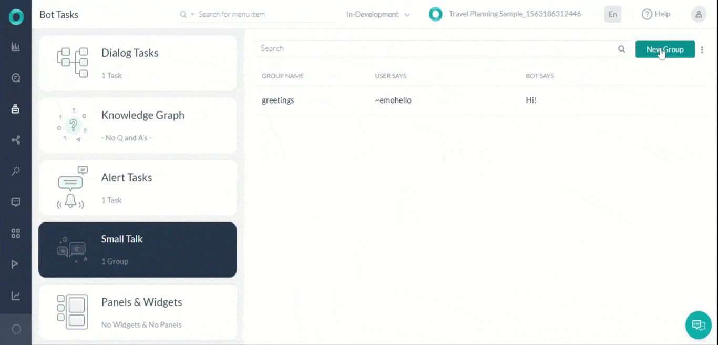Open the Help link
This screenshot has width=718, height=345.
656,14
